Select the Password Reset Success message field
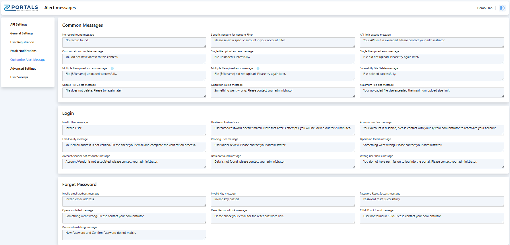Viewport: 510px width, 245px height. coord(432,201)
